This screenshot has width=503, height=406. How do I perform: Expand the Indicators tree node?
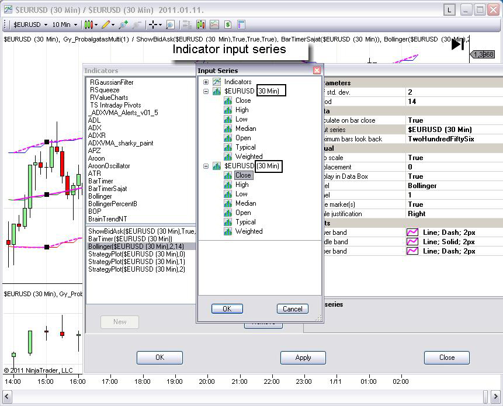[x=206, y=82]
